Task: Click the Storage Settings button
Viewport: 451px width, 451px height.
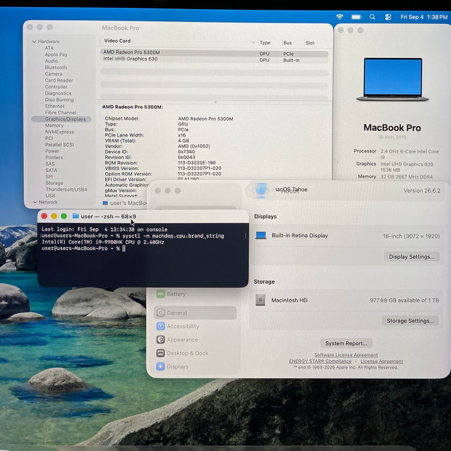Action: point(410,321)
